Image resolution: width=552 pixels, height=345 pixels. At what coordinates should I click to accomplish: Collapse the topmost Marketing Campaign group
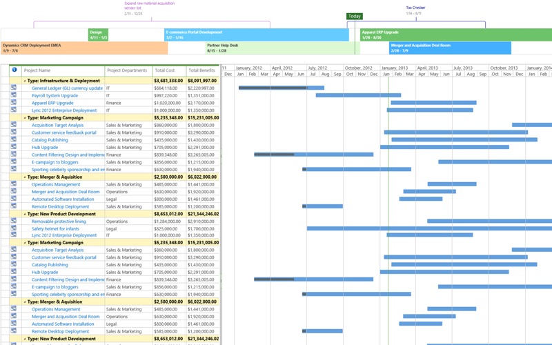pos(24,118)
